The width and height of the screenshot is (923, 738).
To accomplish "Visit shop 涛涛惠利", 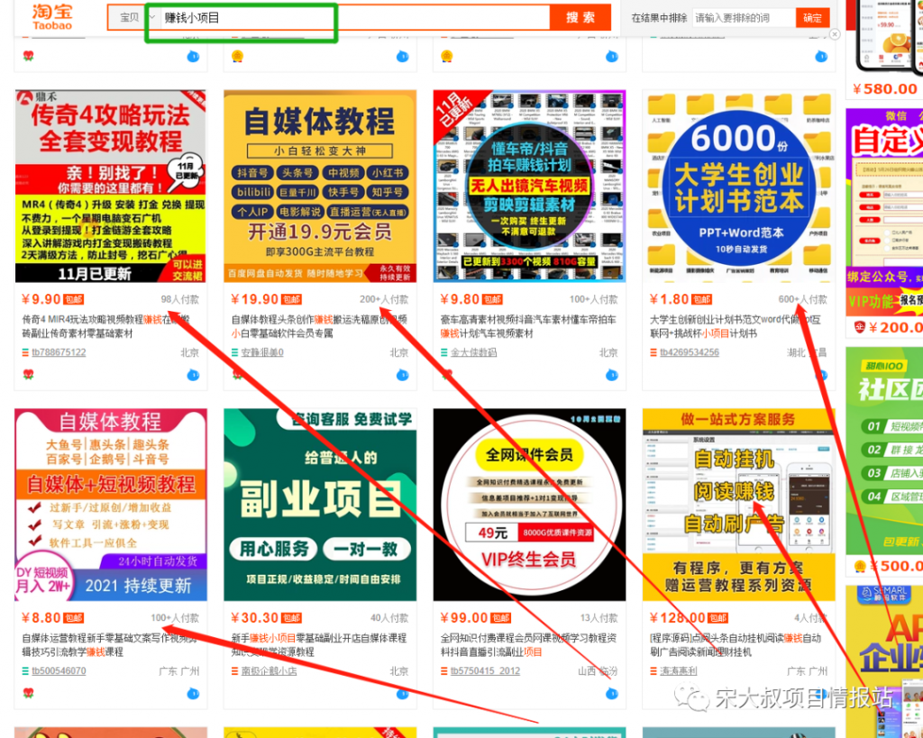I will 679,671.
